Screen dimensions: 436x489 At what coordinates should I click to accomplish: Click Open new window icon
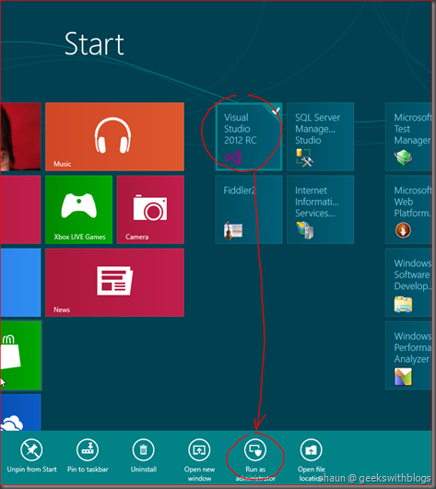point(199,449)
